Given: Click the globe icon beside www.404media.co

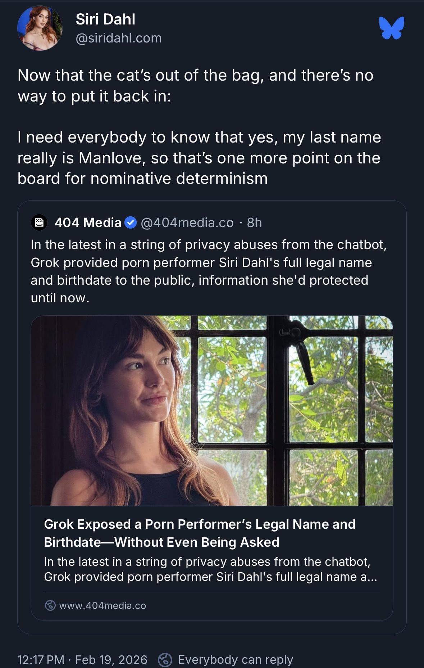Looking at the screenshot, I should click(50, 605).
